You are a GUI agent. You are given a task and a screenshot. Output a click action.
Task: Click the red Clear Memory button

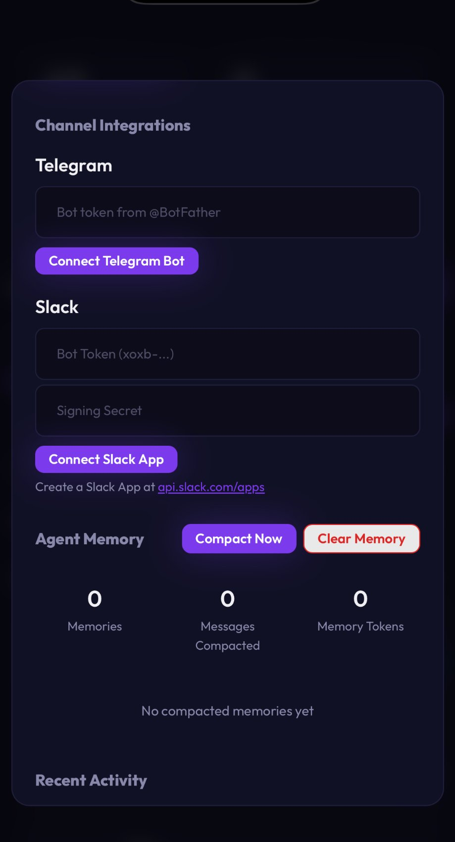(361, 539)
